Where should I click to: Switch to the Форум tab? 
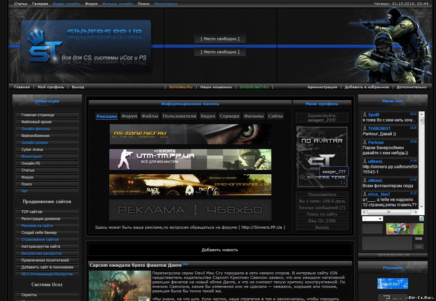[x=129, y=116]
